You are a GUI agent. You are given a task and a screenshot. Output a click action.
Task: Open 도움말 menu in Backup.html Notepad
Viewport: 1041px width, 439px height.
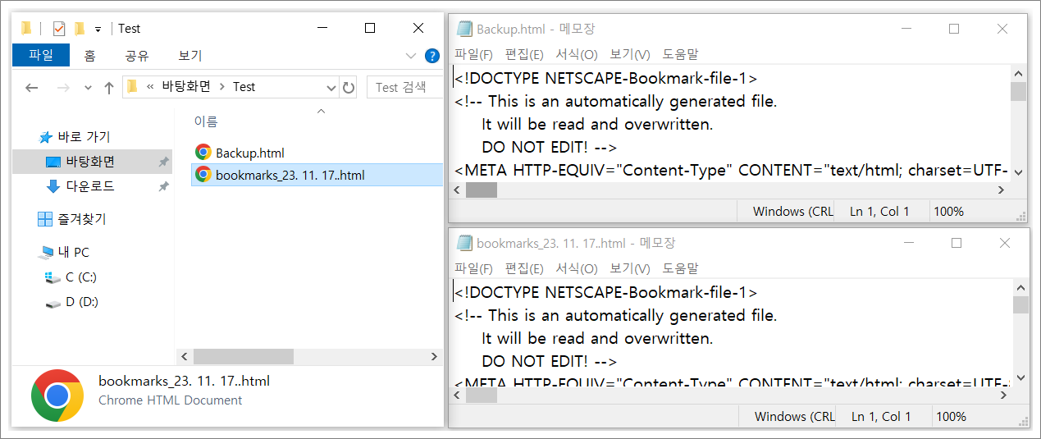[x=680, y=54]
